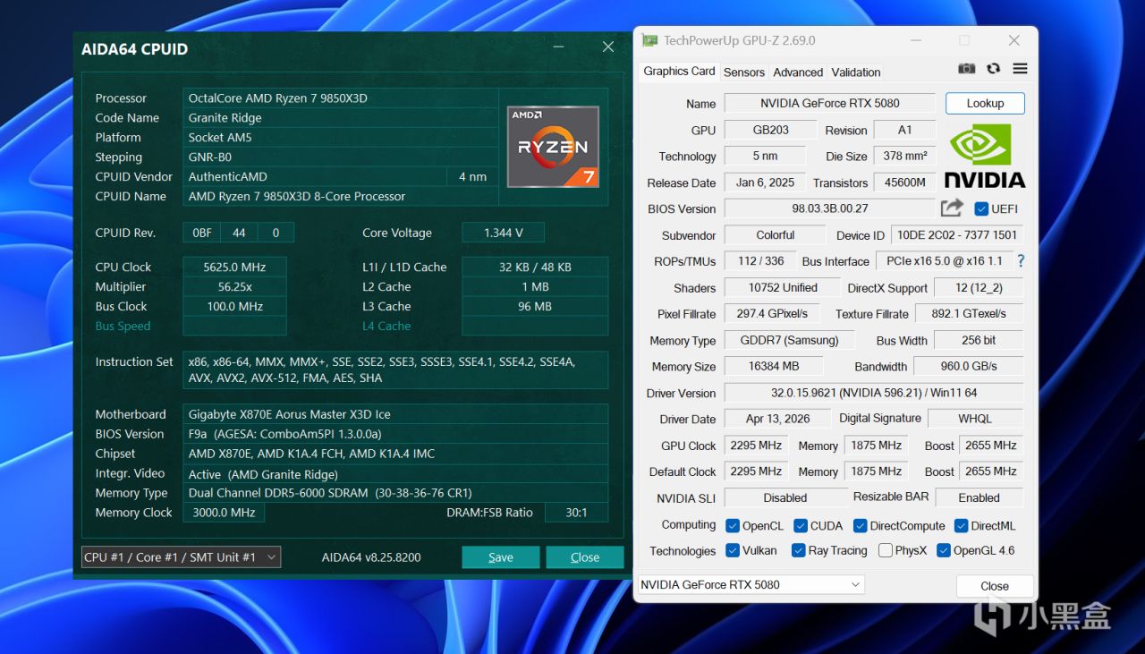Close GPU-Z using the title bar X

point(1014,40)
